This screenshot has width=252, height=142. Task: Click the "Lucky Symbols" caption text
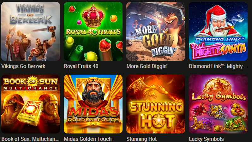206,139
